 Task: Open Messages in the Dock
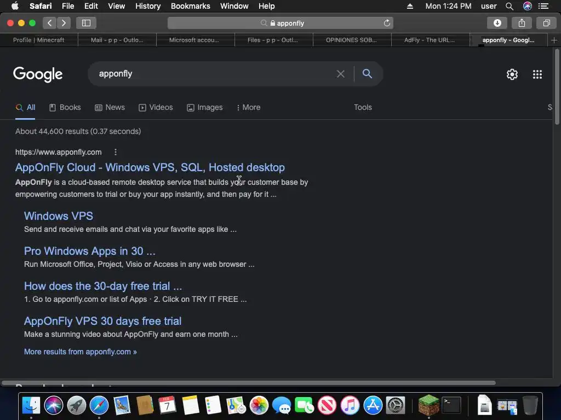282,405
